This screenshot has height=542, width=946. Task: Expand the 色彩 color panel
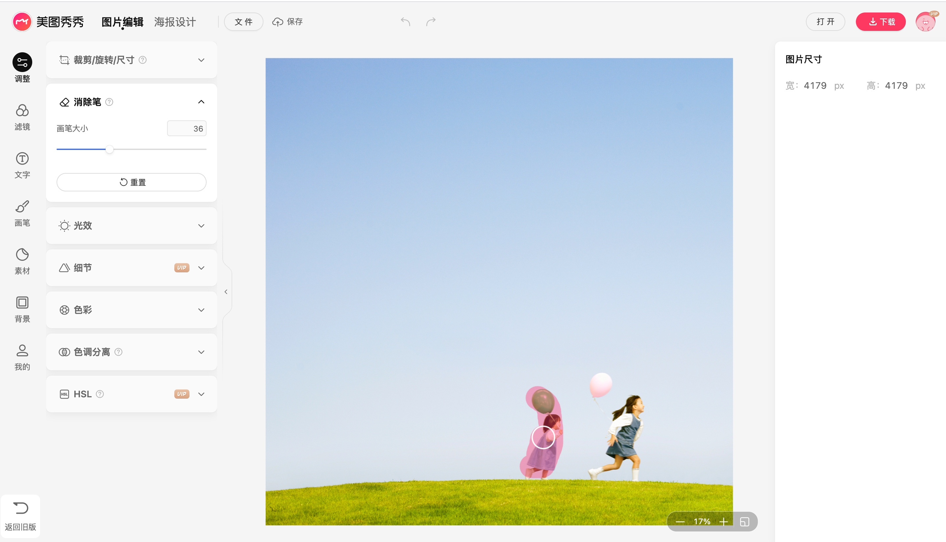coord(201,310)
